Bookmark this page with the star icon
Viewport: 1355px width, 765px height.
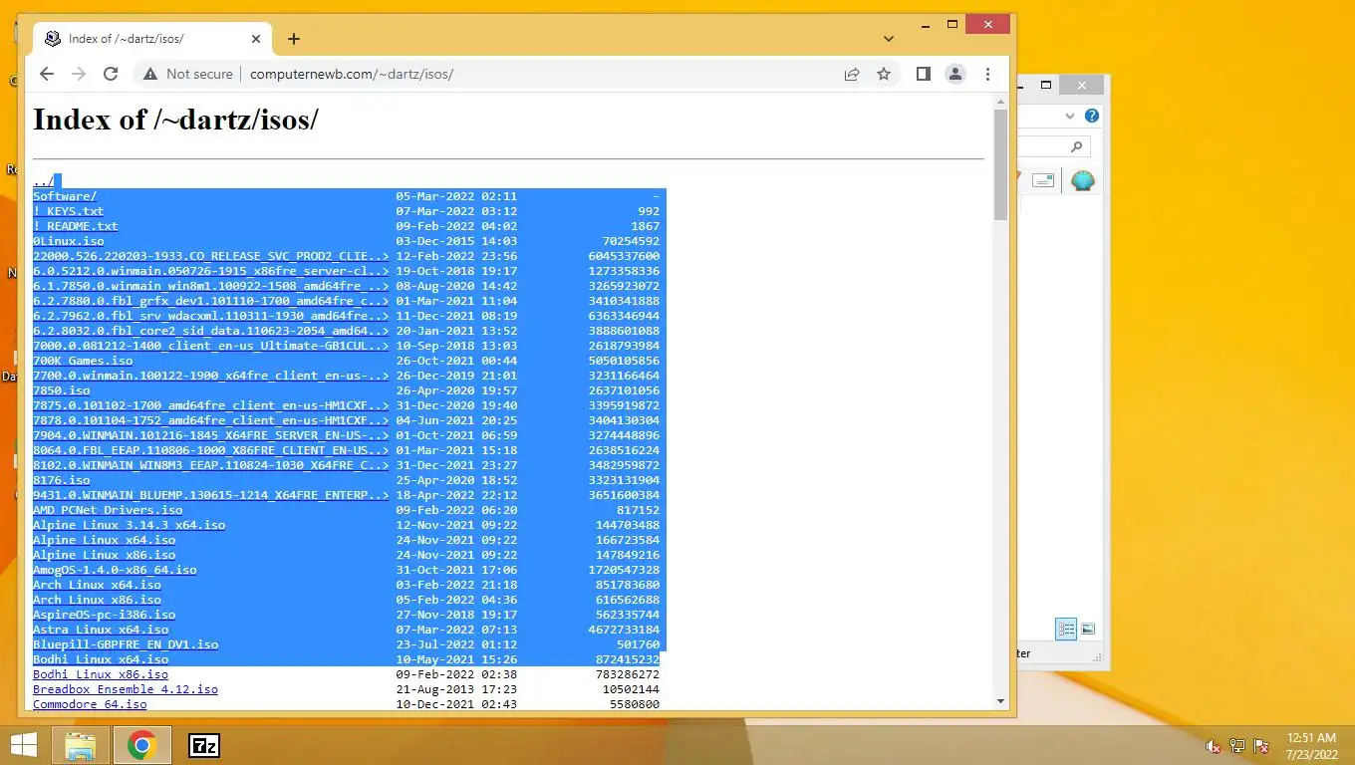884,74
